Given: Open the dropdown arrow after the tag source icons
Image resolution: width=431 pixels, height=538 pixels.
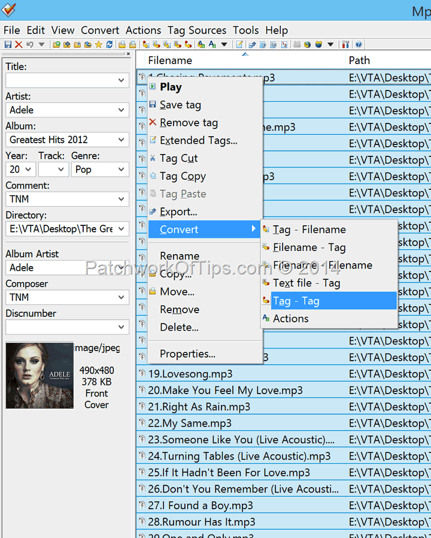Looking at the screenshot, I should coord(330,44).
